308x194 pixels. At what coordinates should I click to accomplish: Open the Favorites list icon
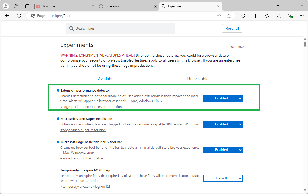267,16
